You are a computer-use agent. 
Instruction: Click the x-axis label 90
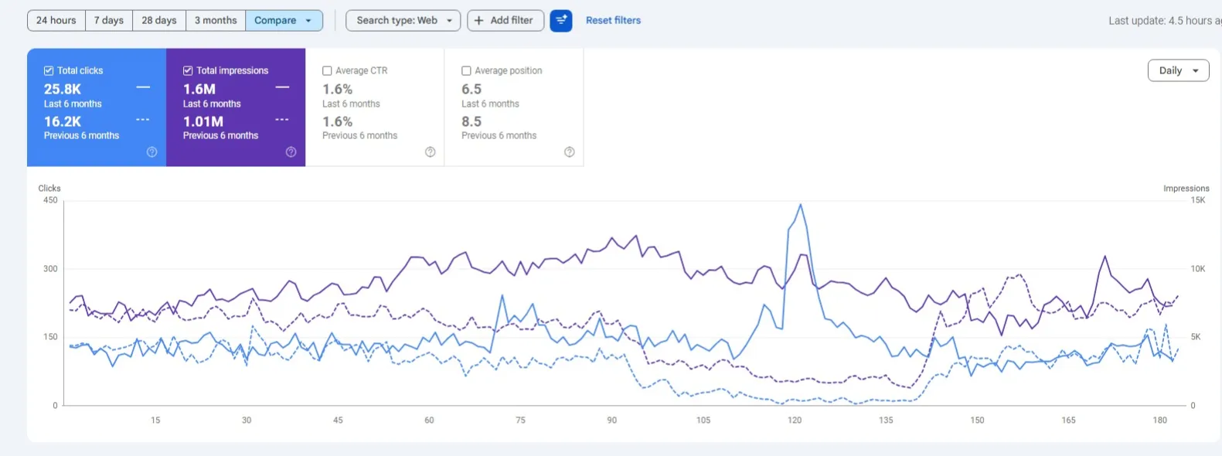click(x=611, y=420)
